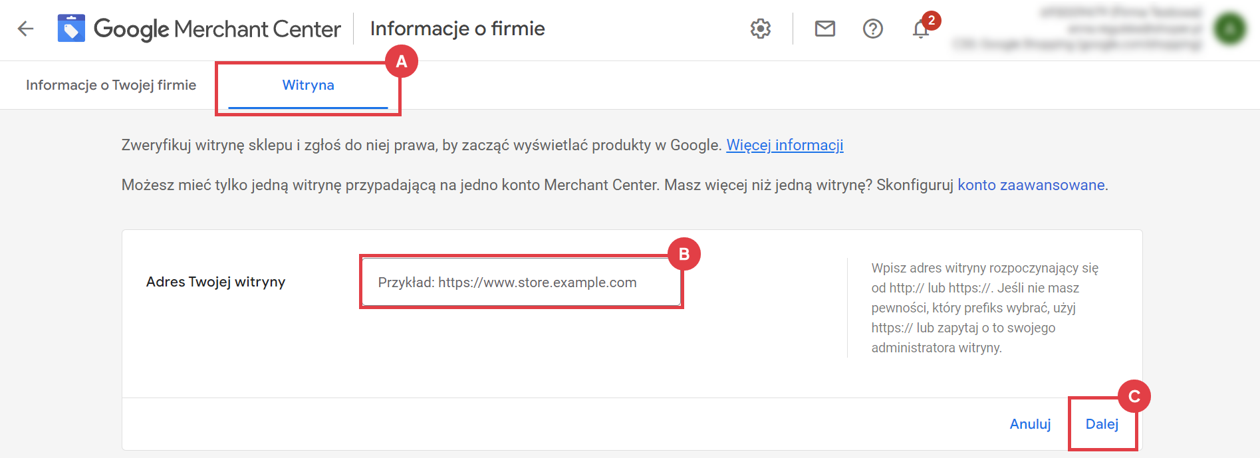Click the red circle marker labeled B
Viewport: 1260px width, 458px height.
pos(684,254)
